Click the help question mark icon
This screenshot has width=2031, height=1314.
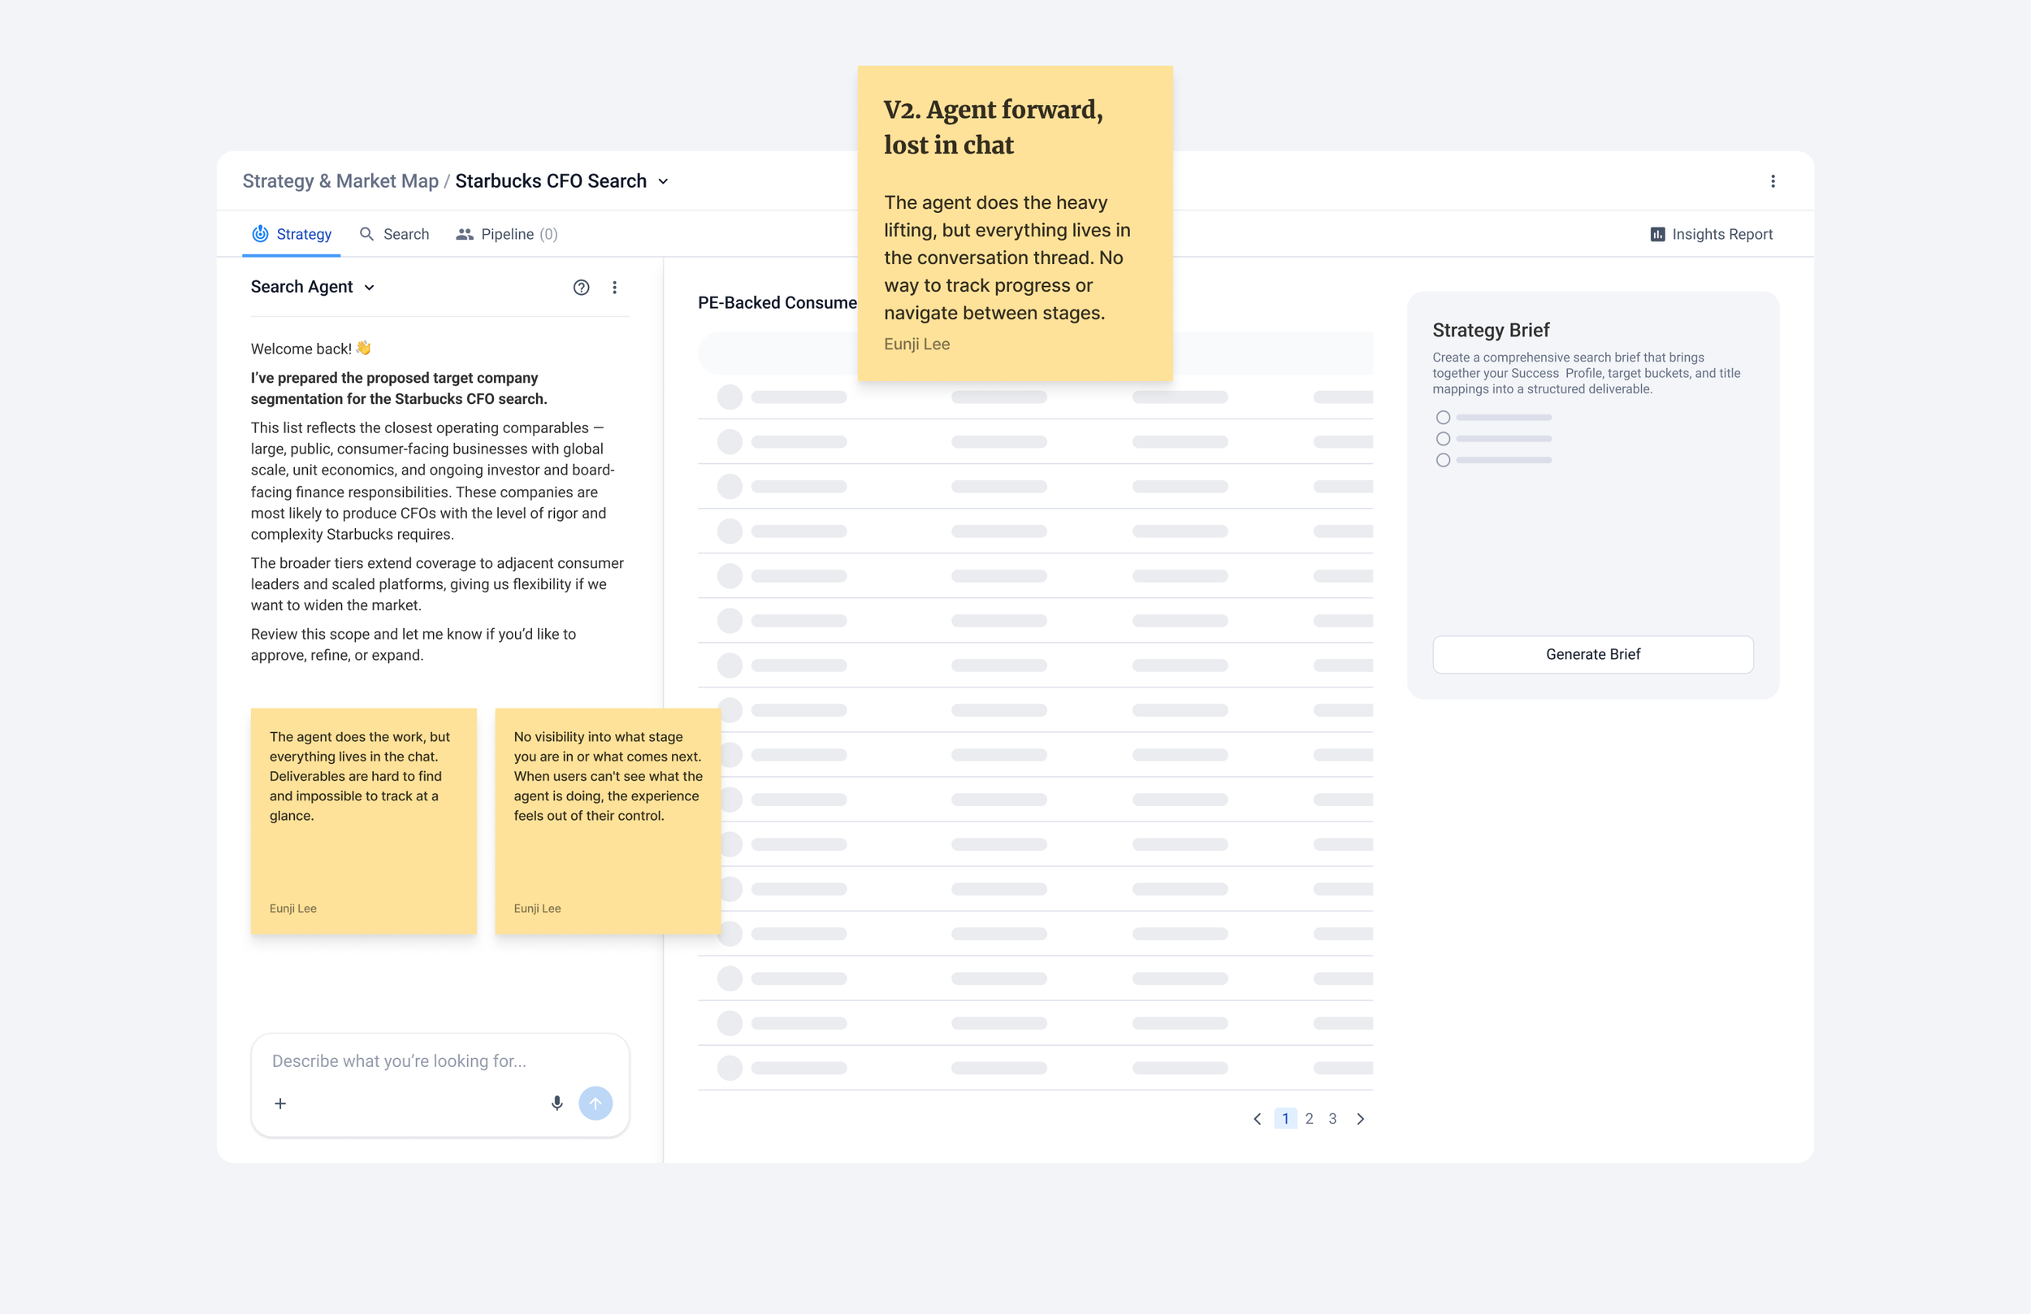pos(581,288)
